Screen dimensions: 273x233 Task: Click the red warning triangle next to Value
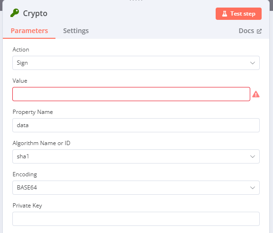pos(256,94)
